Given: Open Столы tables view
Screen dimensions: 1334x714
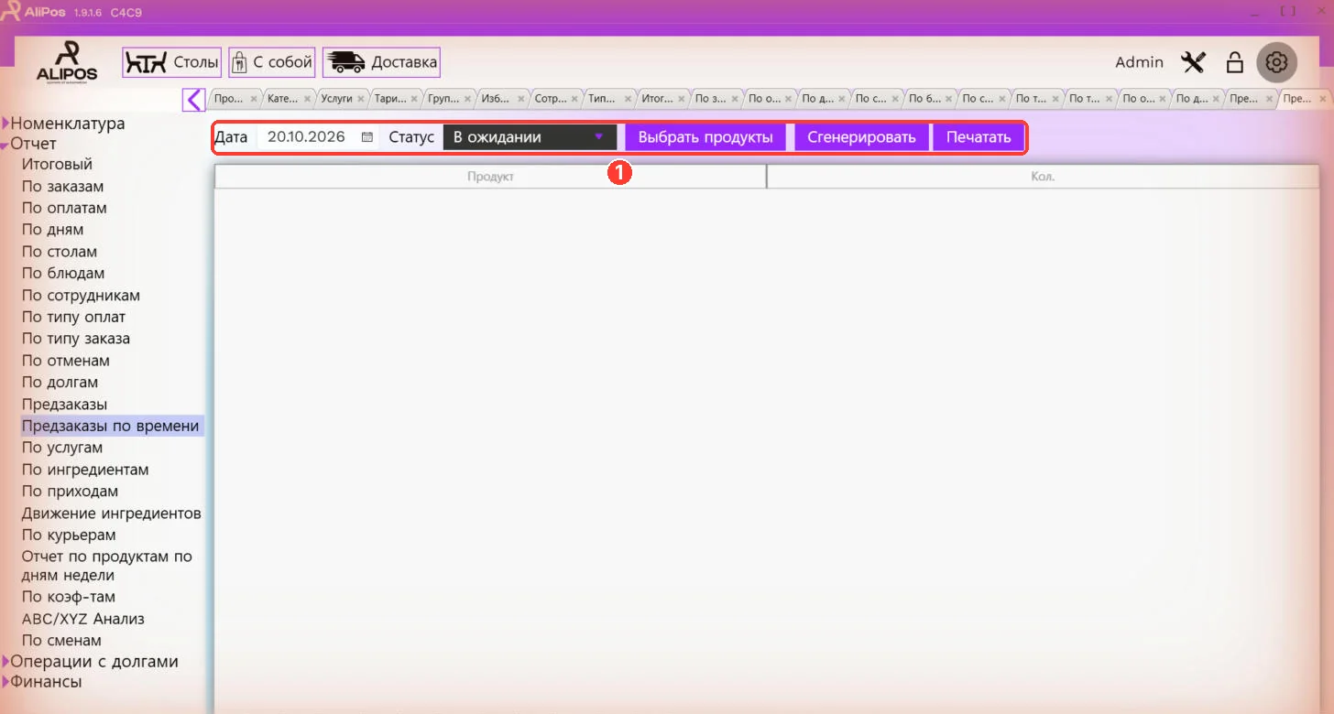Looking at the screenshot, I should tap(172, 62).
